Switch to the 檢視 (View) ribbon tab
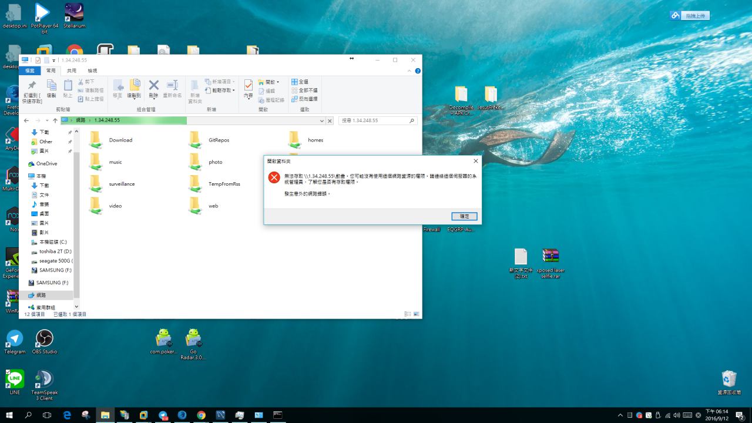This screenshot has height=423, width=752. point(92,70)
